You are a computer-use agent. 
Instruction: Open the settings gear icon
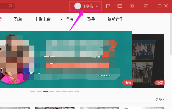pos(132,6)
